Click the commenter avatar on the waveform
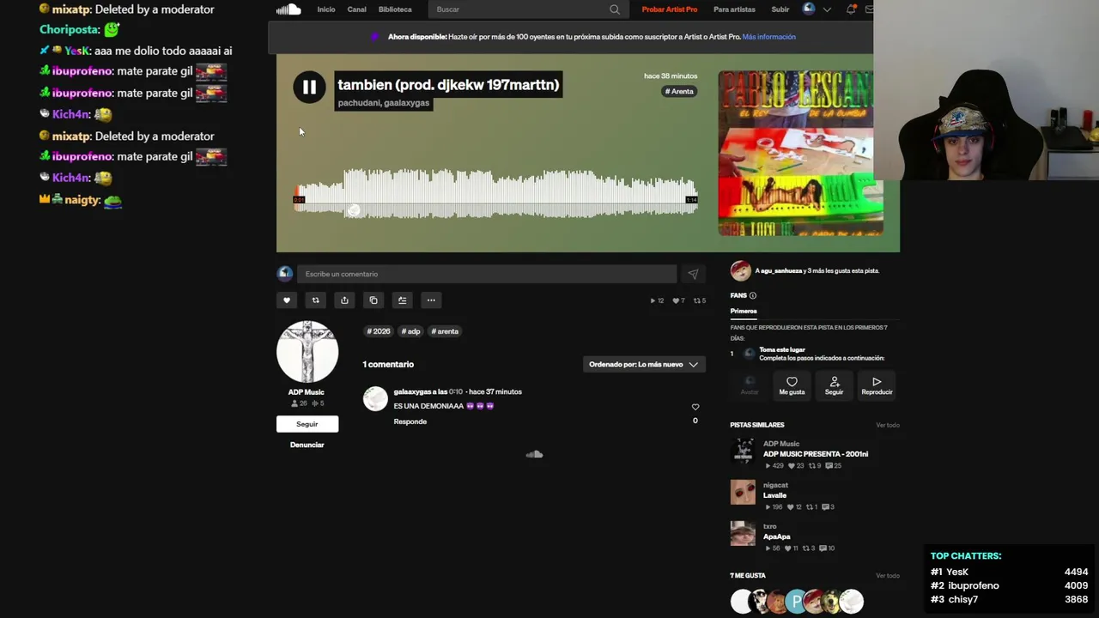 pyautogui.click(x=354, y=211)
